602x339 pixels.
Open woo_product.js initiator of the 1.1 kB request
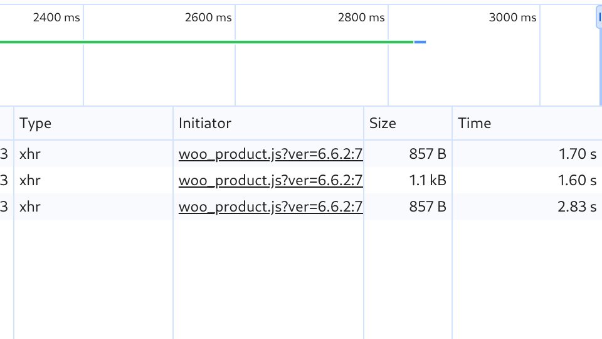coord(271,180)
